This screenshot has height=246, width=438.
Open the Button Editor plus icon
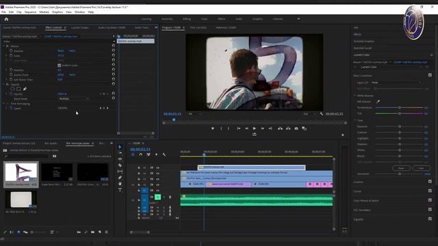tap(343, 135)
